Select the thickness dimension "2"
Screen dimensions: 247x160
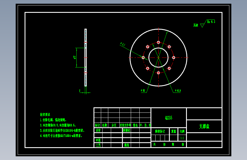click(x=79, y=91)
